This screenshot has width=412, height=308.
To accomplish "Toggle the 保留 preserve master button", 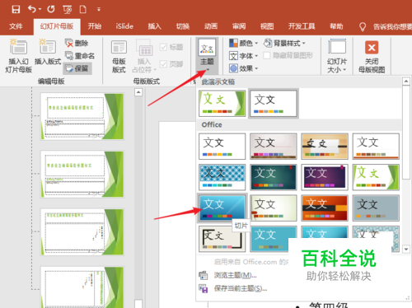I will coord(77,68).
